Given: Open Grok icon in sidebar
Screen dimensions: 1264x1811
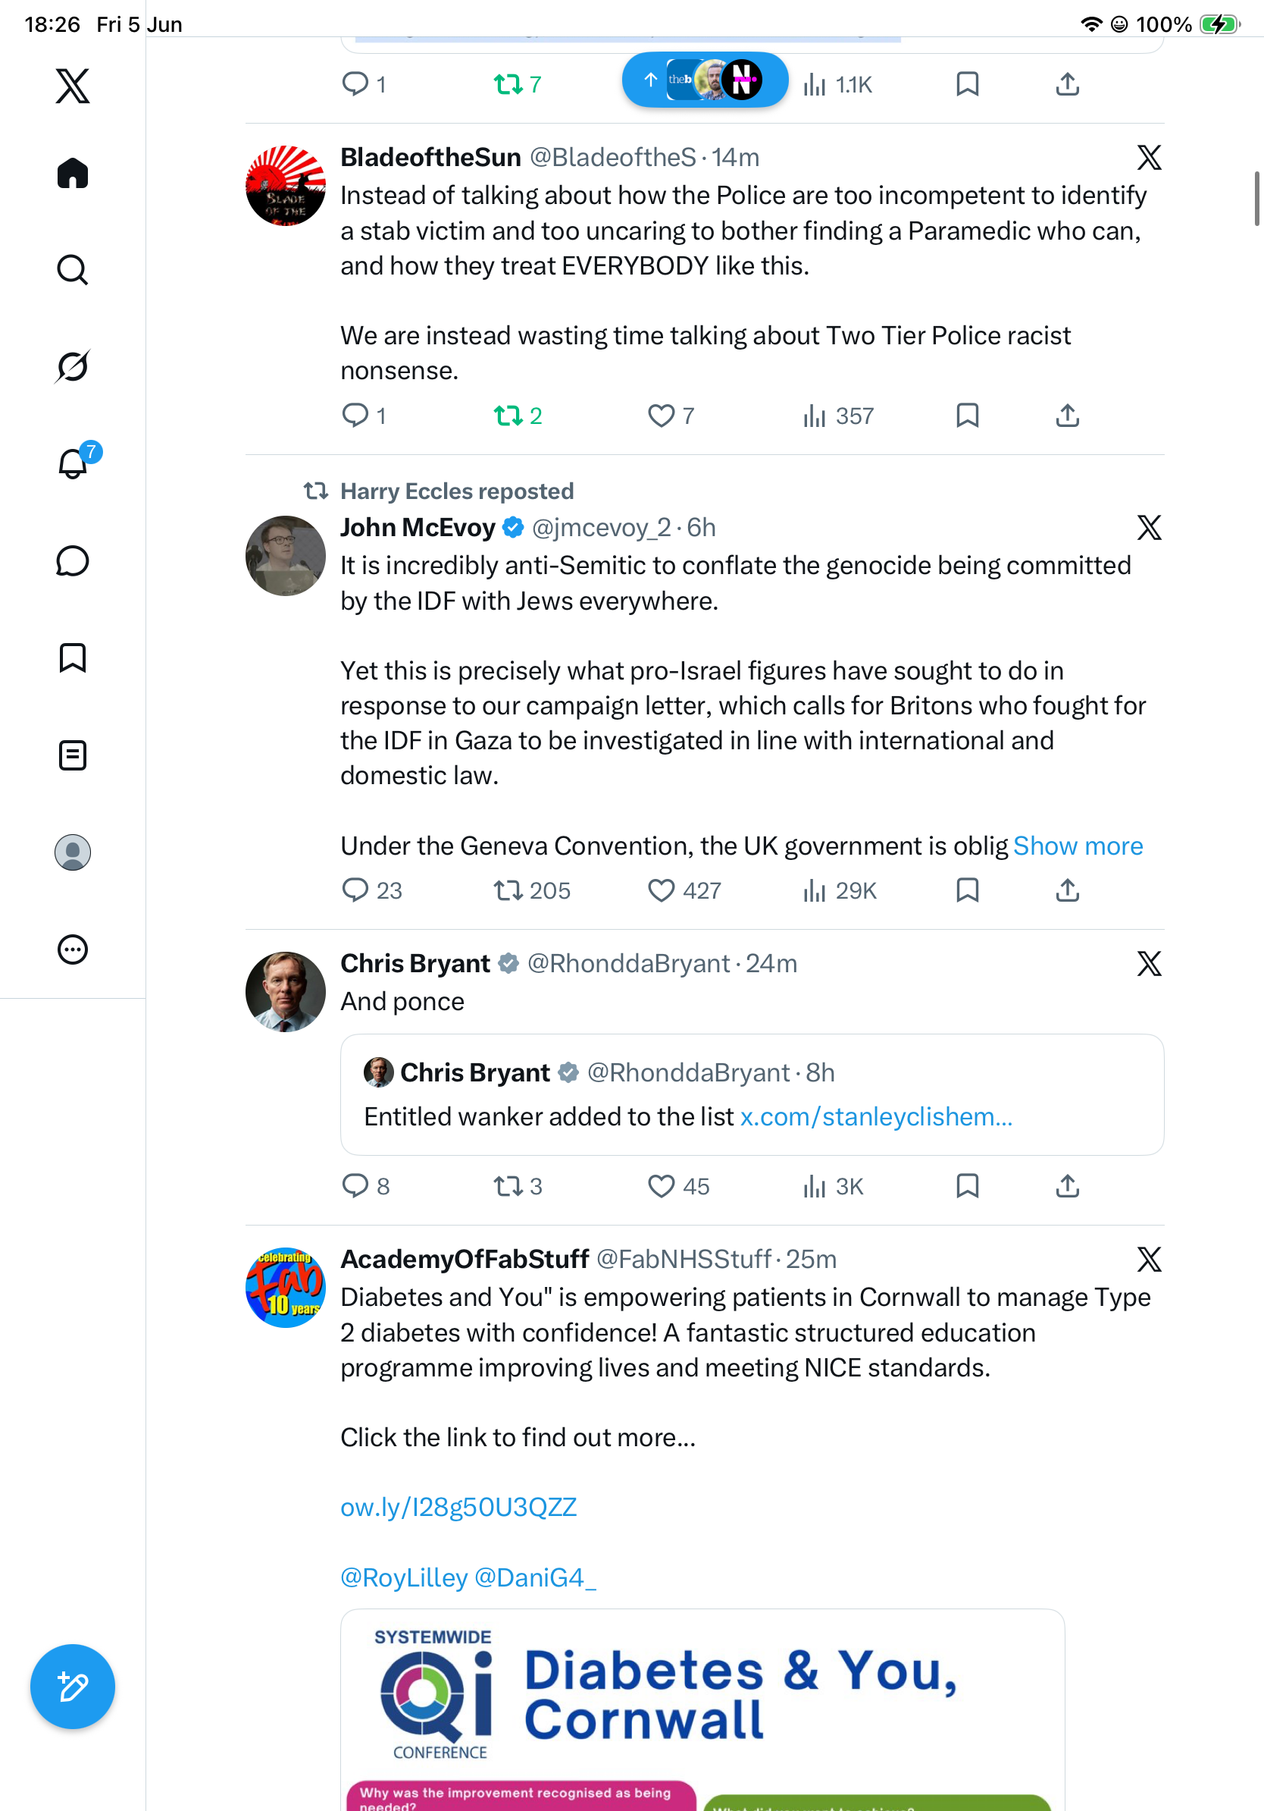Looking at the screenshot, I should [73, 367].
